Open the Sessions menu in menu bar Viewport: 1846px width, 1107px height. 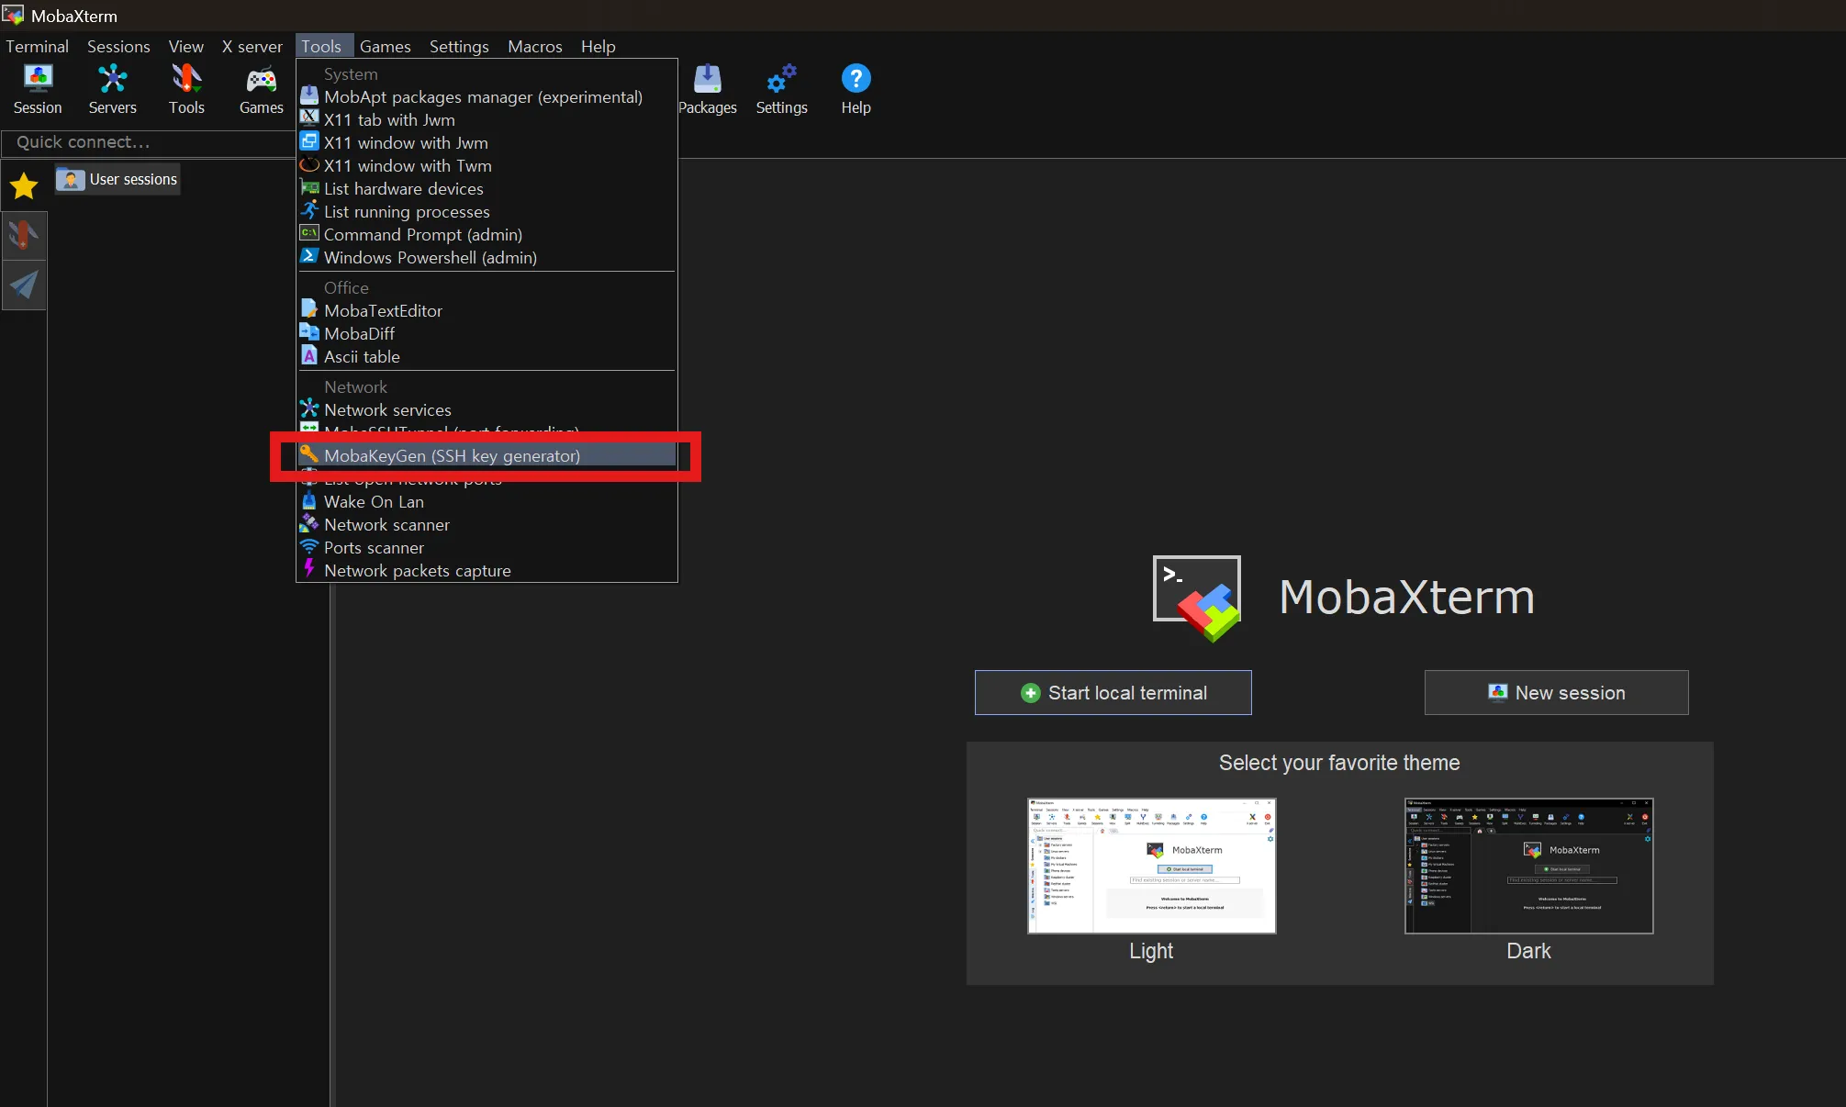pos(118,47)
